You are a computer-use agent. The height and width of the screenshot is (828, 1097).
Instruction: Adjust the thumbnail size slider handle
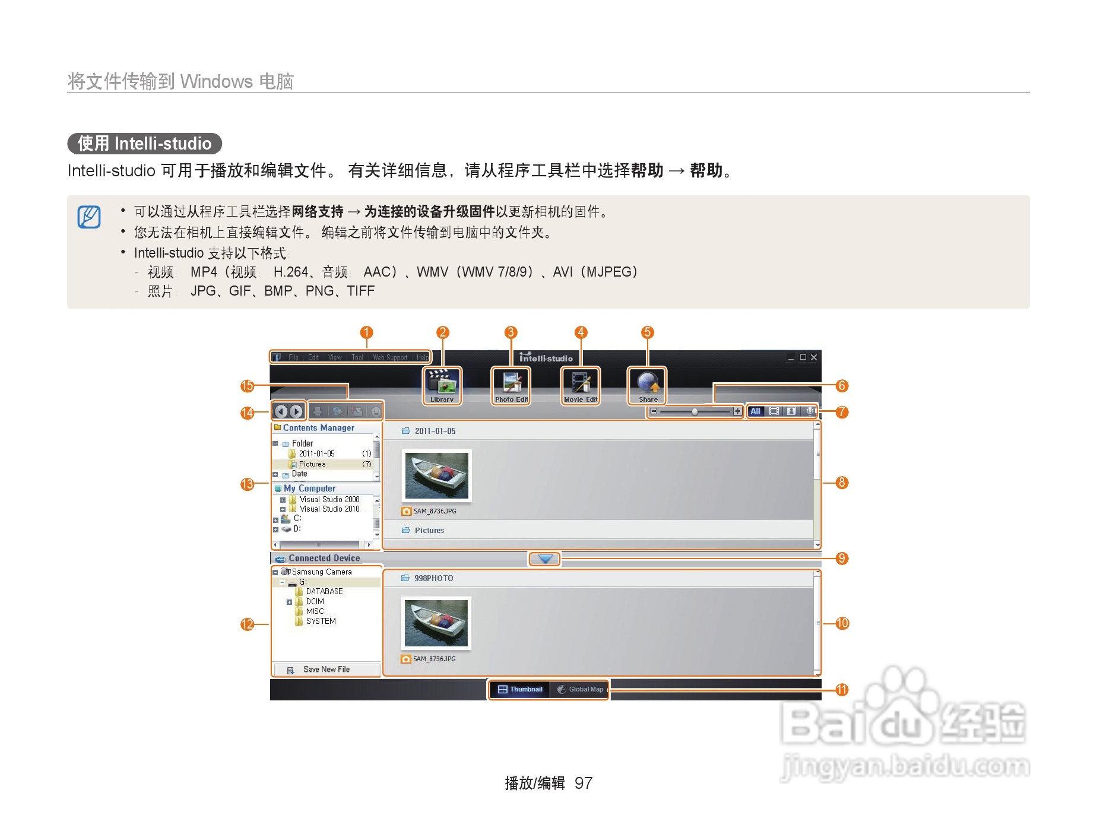click(x=695, y=411)
